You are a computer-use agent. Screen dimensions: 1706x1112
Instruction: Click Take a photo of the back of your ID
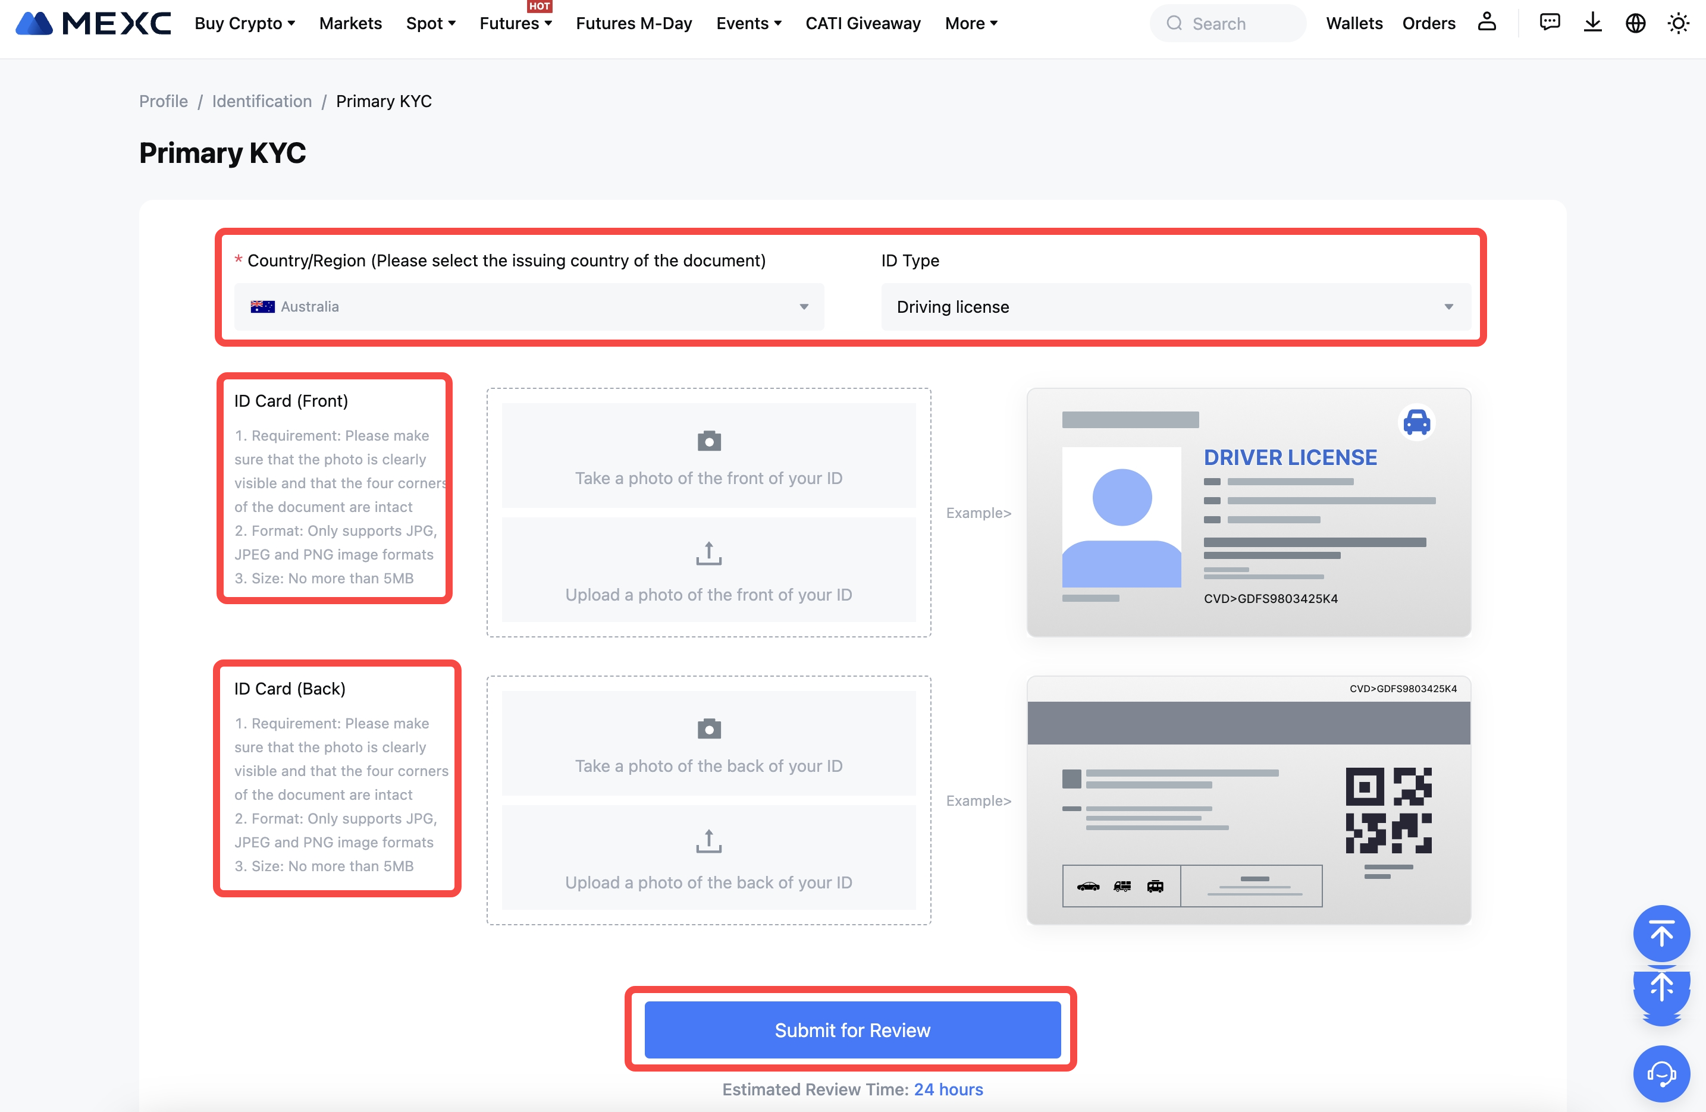[709, 743]
